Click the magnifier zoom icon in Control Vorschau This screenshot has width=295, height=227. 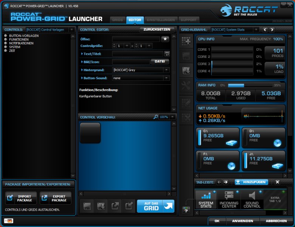click(155, 117)
